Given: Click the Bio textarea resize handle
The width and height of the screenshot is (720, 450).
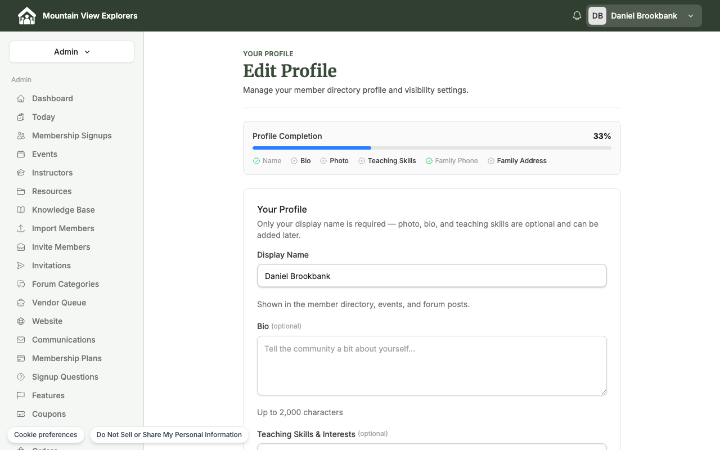Looking at the screenshot, I should click(603, 391).
